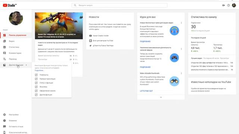
Task: Open Другие функции entry in the flyout menu
Action: (x=46, y=95)
